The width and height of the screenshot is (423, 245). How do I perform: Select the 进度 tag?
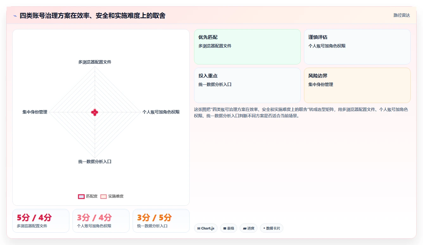pyautogui.click(x=249, y=228)
